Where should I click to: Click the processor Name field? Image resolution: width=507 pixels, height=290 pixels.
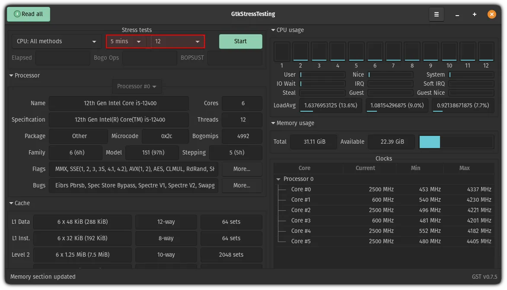tap(119, 103)
